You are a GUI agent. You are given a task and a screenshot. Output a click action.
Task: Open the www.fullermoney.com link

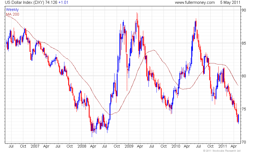195,2
